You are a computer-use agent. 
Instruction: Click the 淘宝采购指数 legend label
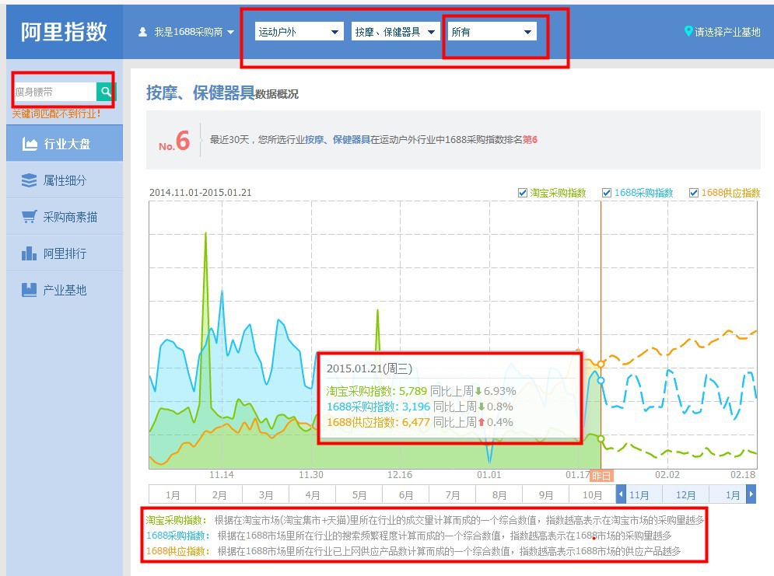tap(558, 193)
